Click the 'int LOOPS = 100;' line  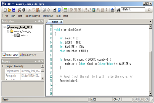(x=71, y=42)
